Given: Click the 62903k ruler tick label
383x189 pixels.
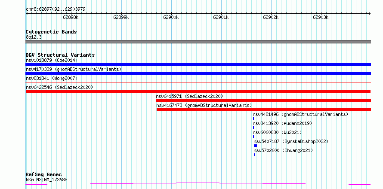Looking at the screenshot, I should point(321,17).
